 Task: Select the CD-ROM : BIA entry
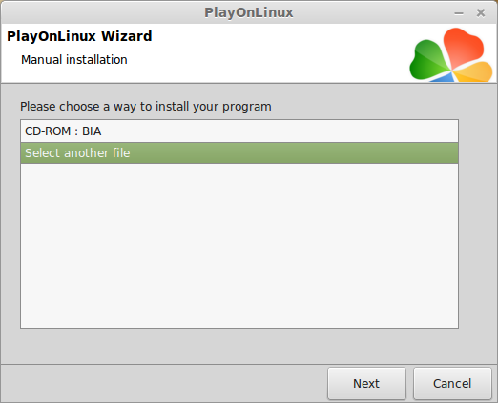point(239,131)
